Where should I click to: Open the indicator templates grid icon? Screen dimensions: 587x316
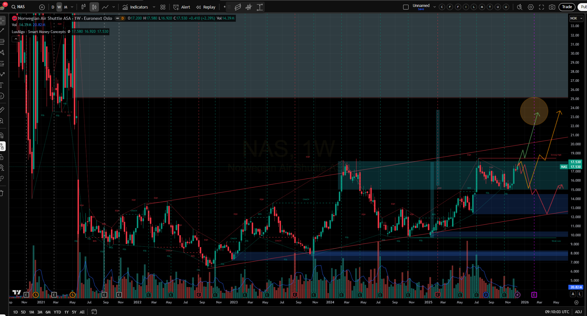point(163,7)
